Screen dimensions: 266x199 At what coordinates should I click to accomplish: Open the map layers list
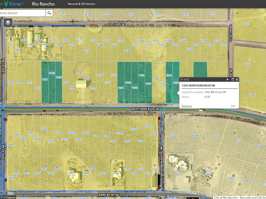[x=8, y=23]
